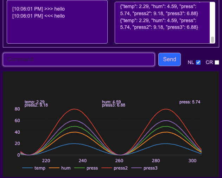The image size is (222, 178).
Task: Enable the CR checkbox
Action: pyautogui.click(x=217, y=63)
